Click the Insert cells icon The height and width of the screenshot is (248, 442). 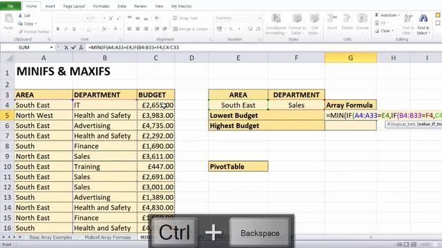coord(332,19)
